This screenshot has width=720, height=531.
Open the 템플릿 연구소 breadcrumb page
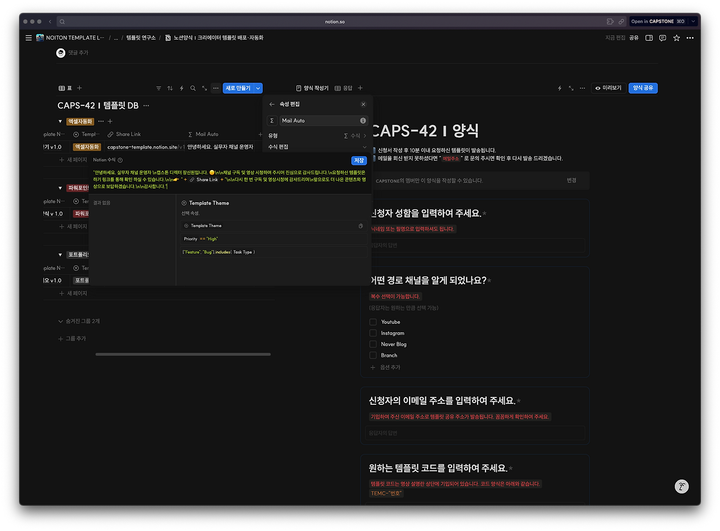point(142,38)
